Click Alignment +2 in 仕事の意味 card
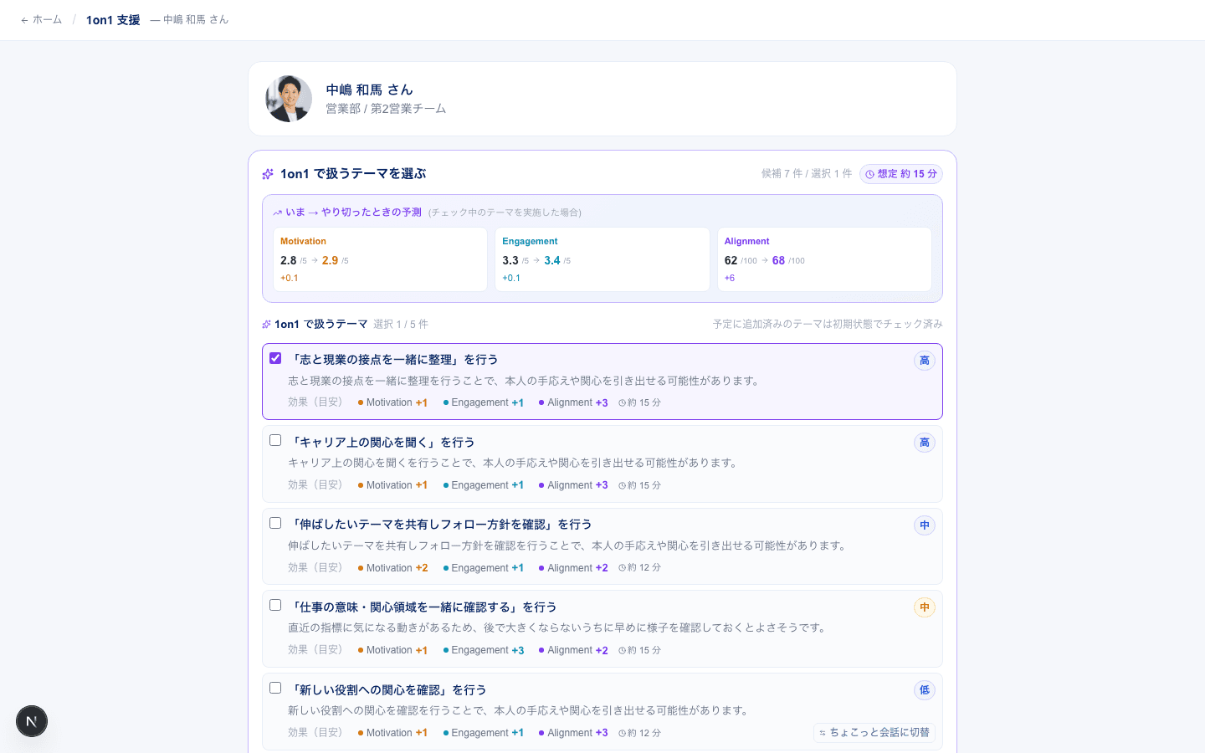The width and height of the screenshot is (1205, 753). (573, 650)
